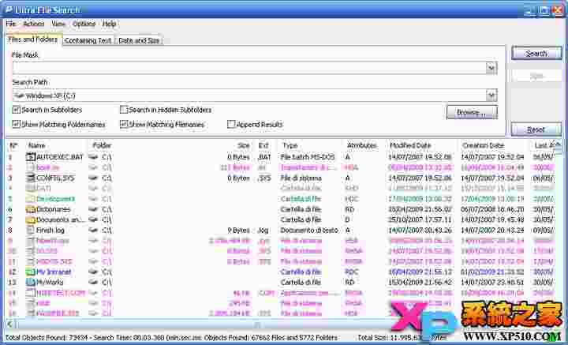The width and height of the screenshot is (568, 345).
Task: Sort results by the Attributes column header
Action: click(x=361, y=145)
